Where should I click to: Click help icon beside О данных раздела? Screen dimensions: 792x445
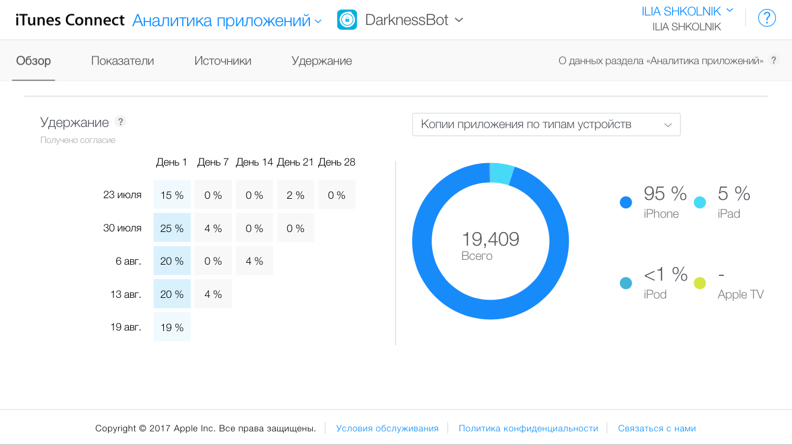pyautogui.click(x=773, y=61)
